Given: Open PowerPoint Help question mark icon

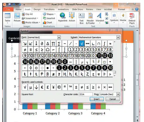Looking at the screenshot, I should 137,9.
